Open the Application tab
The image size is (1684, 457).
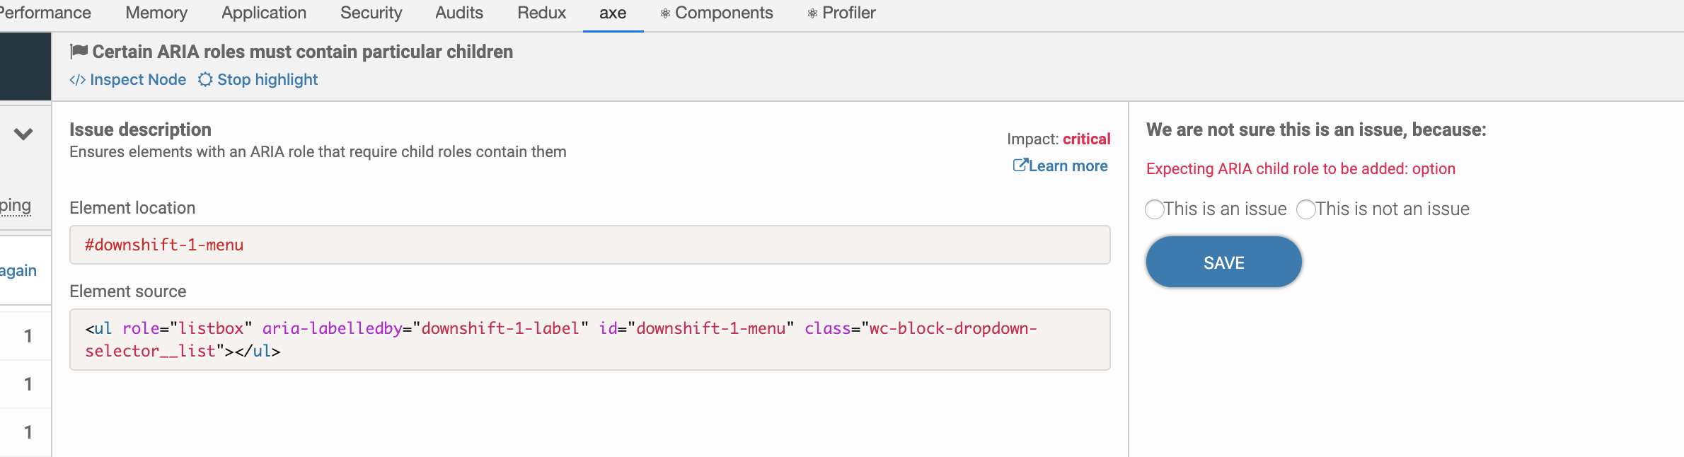[264, 13]
